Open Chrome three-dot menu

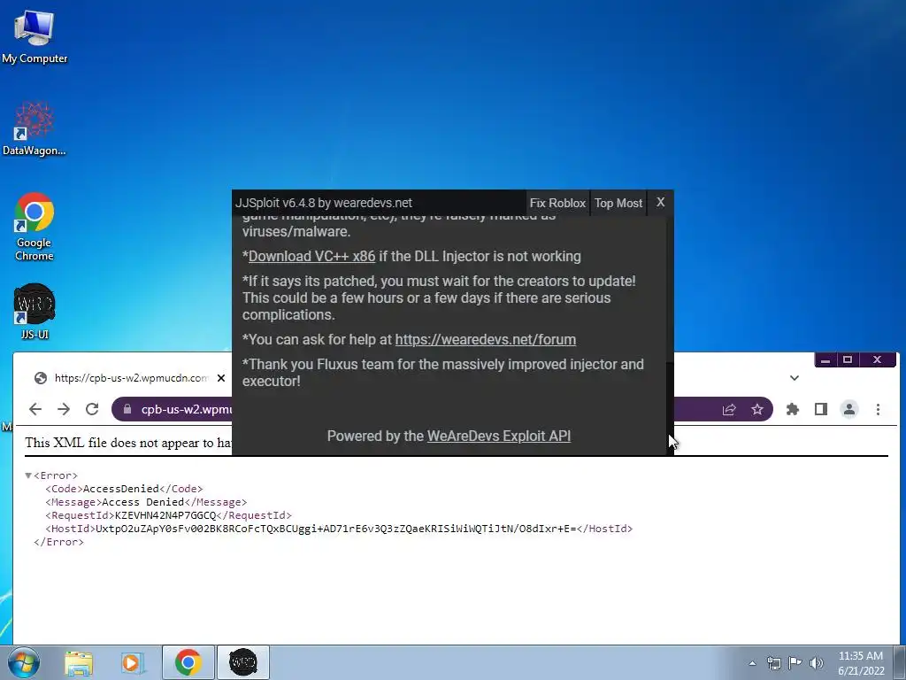[878, 409]
